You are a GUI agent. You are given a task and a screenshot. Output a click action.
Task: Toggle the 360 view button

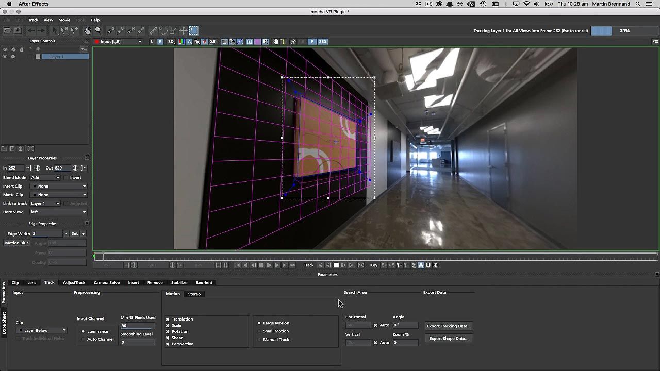pos(322,42)
